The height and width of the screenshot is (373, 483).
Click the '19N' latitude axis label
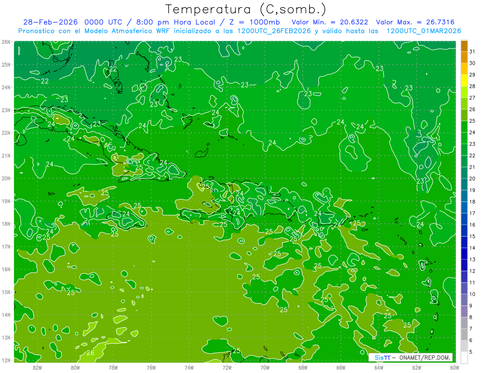pos(5,201)
